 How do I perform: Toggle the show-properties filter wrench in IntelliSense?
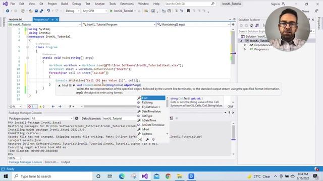(x=147, y=140)
